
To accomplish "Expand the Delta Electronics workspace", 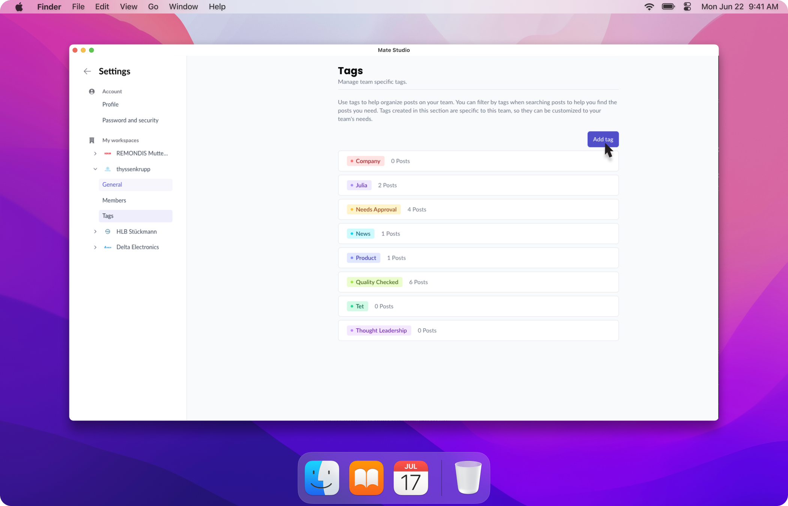I will point(95,247).
